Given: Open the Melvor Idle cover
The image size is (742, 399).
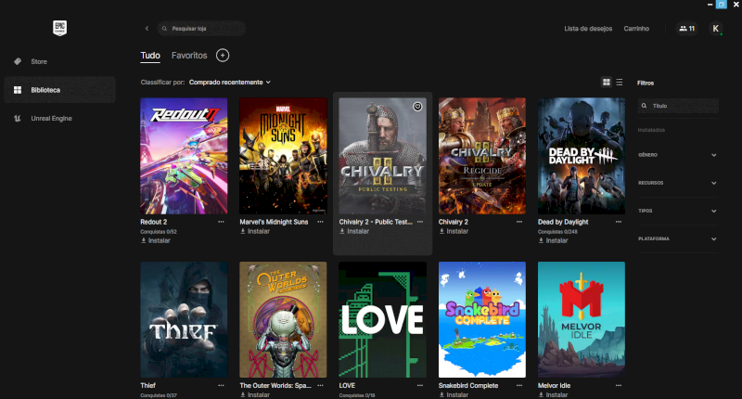Looking at the screenshot, I should [x=582, y=319].
